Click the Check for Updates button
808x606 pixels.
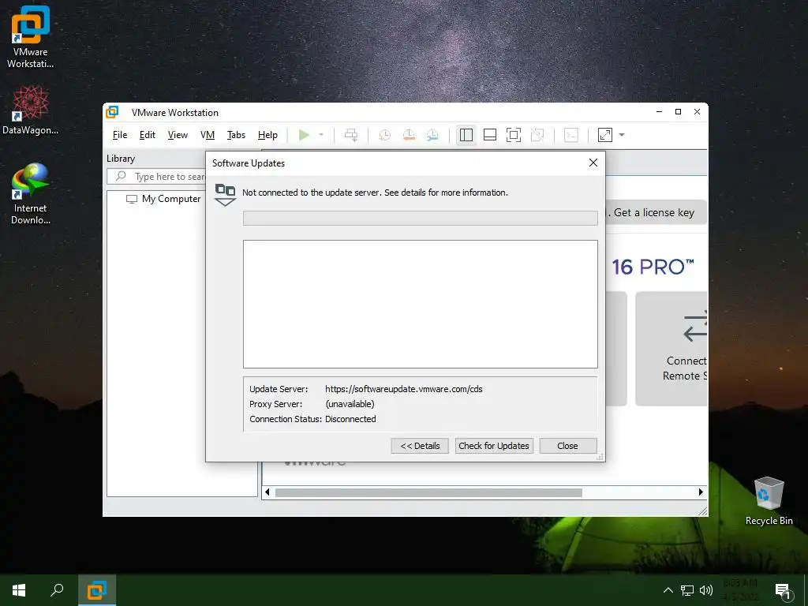494,446
